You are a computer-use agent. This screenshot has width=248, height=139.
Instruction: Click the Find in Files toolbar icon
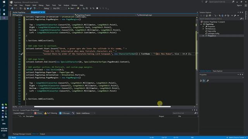coord(78,8)
